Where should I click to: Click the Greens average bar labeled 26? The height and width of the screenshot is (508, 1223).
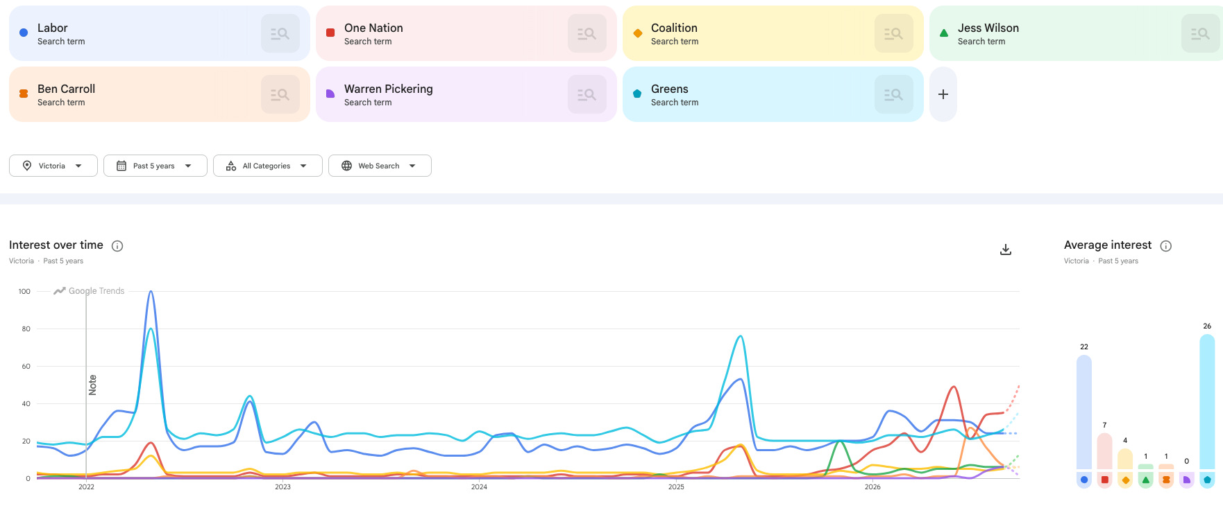click(1207, 402)
